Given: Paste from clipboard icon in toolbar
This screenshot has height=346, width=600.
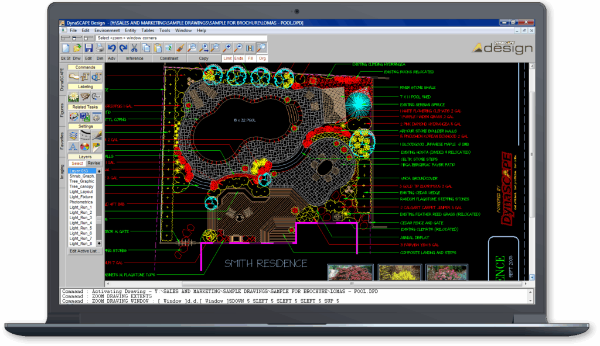Looking at the screenshot, I should click(x=158, y=48).
